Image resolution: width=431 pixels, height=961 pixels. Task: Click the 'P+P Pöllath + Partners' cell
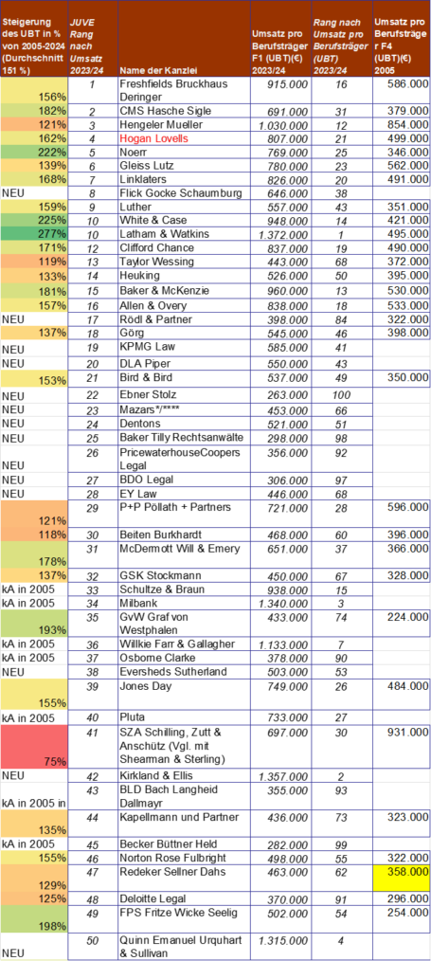coord(184,514)
